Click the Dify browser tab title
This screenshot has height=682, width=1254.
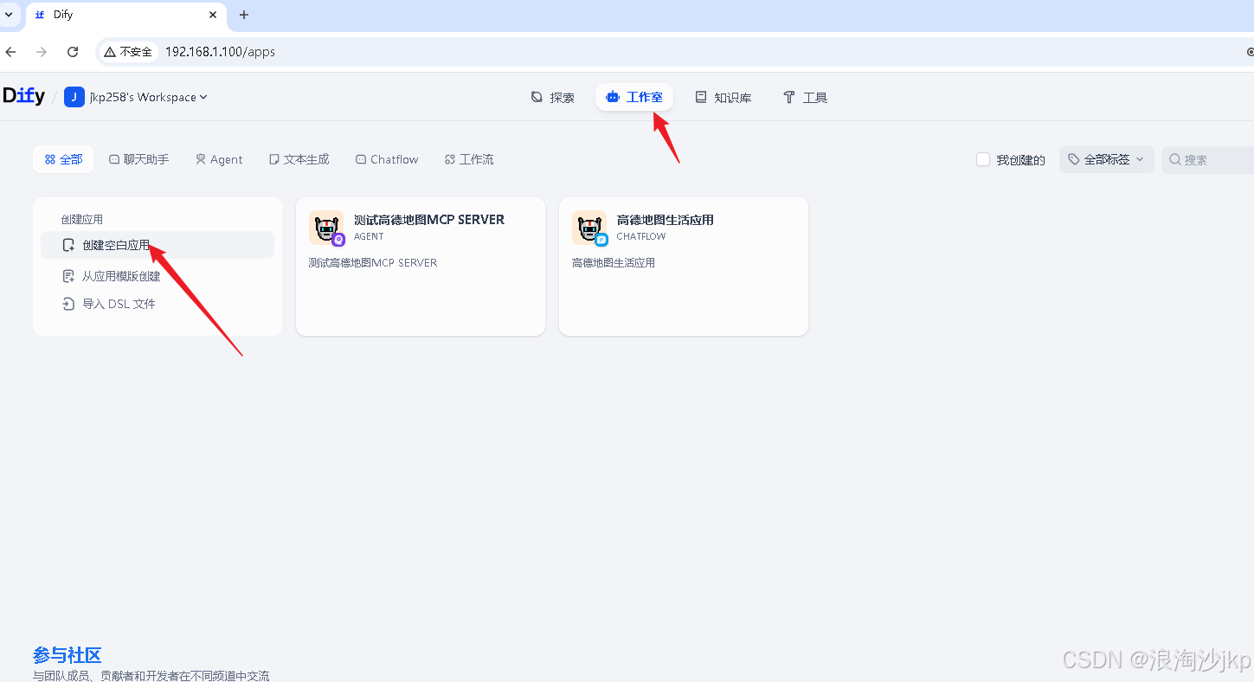(63, 15)
